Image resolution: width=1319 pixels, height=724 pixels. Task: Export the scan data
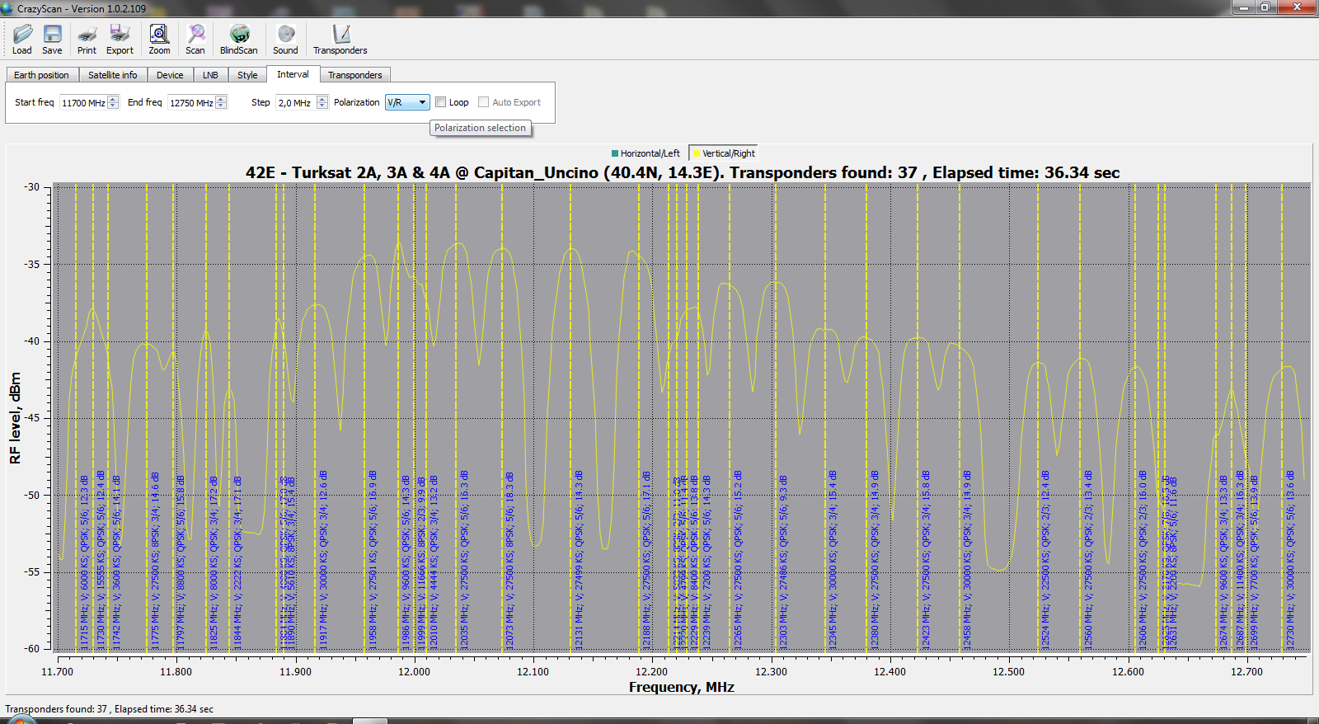coord(120,40)
